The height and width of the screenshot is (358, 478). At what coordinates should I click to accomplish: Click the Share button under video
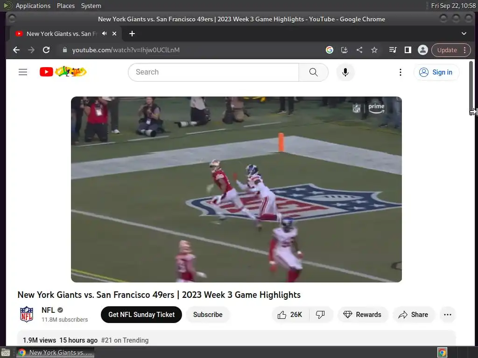click(x=414, y=315)
